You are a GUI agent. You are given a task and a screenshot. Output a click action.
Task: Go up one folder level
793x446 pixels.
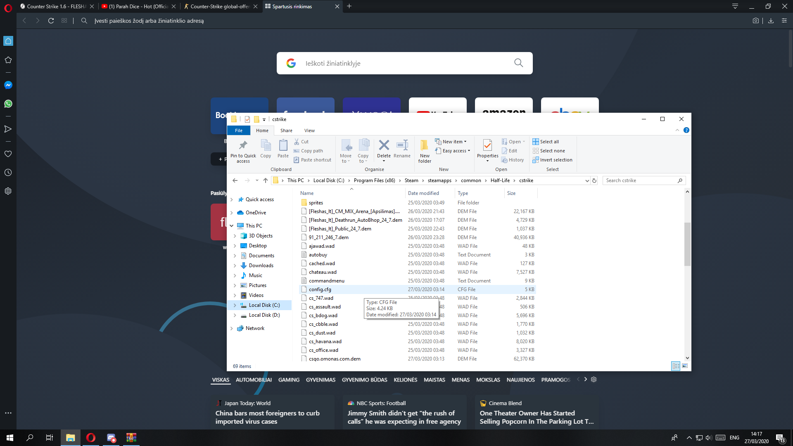click(266, 180)
